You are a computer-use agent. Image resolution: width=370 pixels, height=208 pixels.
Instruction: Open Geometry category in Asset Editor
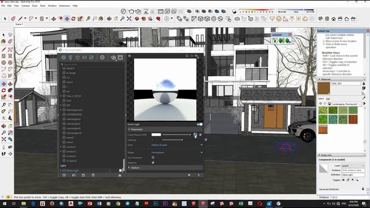[77, 57]
